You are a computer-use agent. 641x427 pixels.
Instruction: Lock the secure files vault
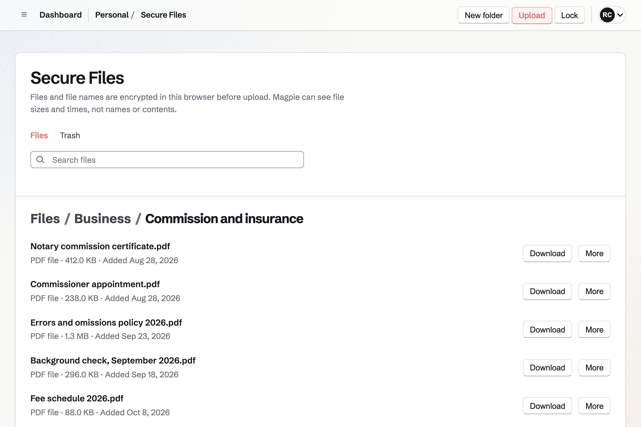[x=569, y=15]
